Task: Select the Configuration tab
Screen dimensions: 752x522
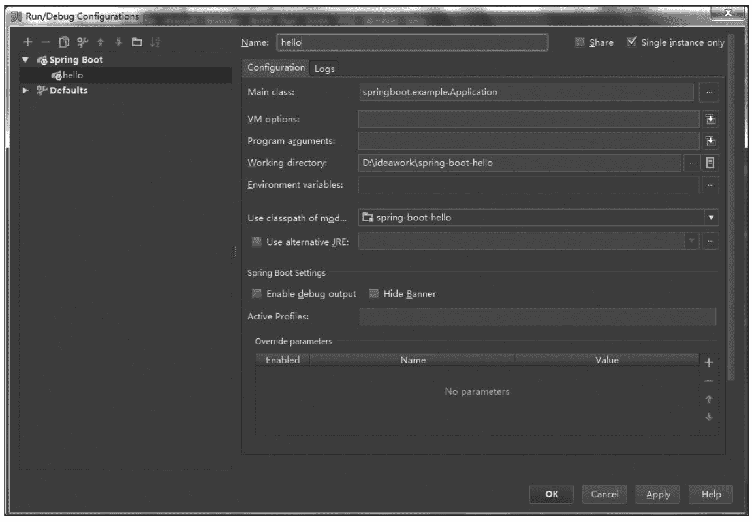Action: [x=276, y=68]
